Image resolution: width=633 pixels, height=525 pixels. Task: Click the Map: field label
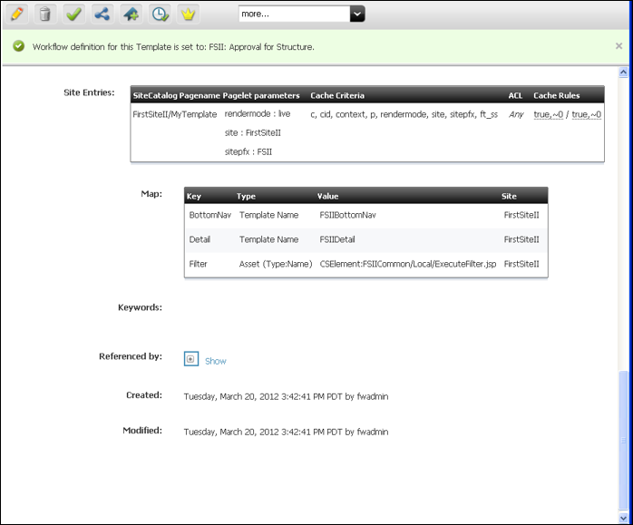point(151,194)
